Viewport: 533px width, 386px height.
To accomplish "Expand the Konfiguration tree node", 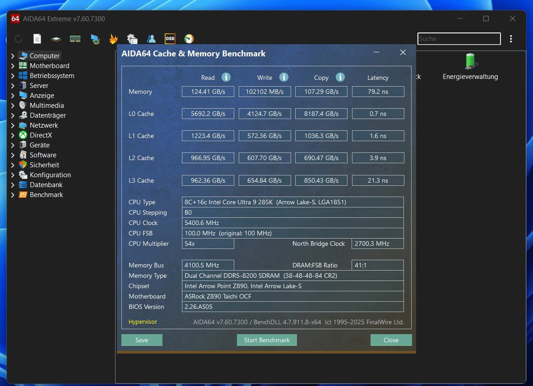I will point(13,175).
